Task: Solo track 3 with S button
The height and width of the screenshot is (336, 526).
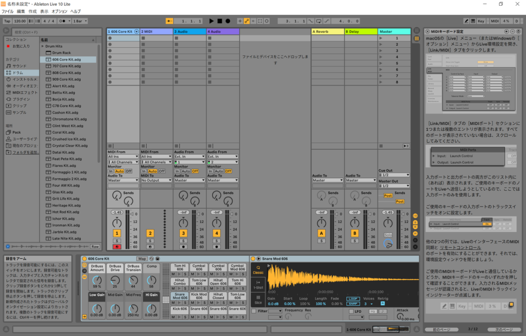Action: click(x=183, y=241)
